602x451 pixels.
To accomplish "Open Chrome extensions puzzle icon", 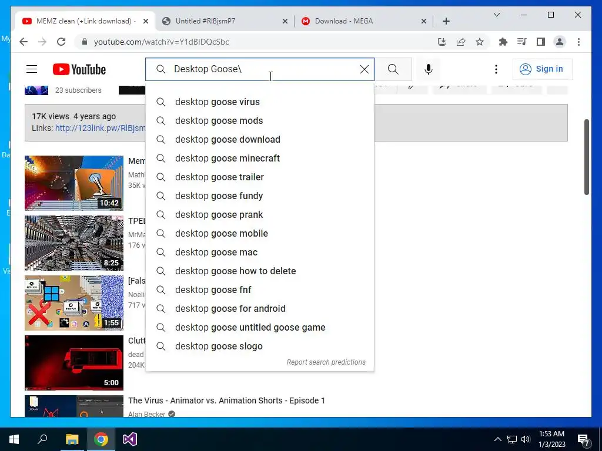I will pos(503,42).
